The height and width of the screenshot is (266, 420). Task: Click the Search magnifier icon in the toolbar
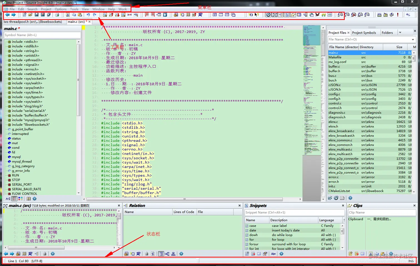(105, 15)
